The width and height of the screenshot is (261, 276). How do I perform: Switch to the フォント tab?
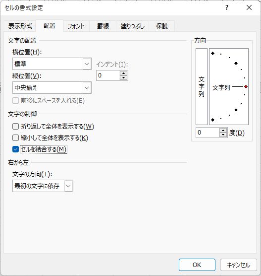pyautogui.click(x=76, y=26)
